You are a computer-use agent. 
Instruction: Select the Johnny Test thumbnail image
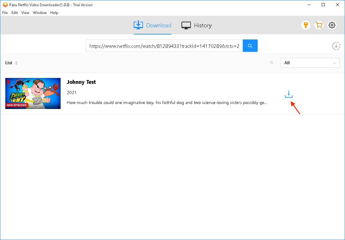[33, 93]
